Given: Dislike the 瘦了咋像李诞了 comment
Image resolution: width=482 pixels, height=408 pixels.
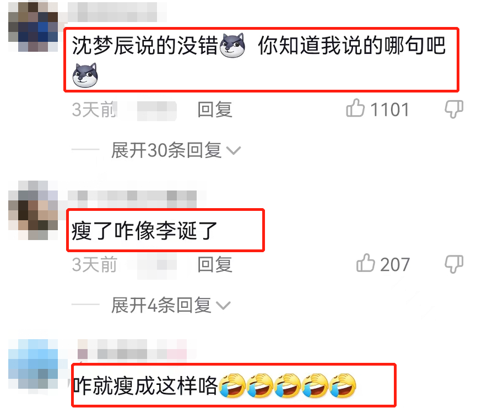Looking at the screenshot, I should [x=454, y=264].
